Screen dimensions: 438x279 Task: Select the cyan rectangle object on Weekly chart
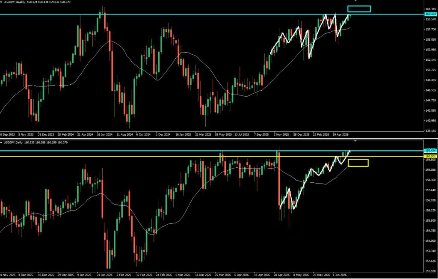pos(359,9)
